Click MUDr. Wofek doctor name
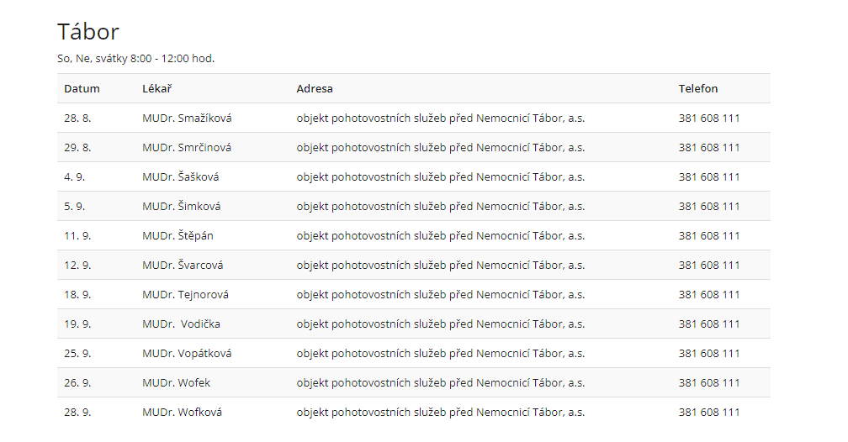 click(x=177, y=383)
